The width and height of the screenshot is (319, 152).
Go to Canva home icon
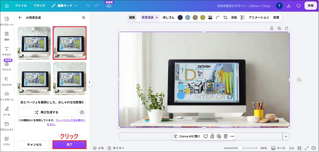tap(6, 6)
